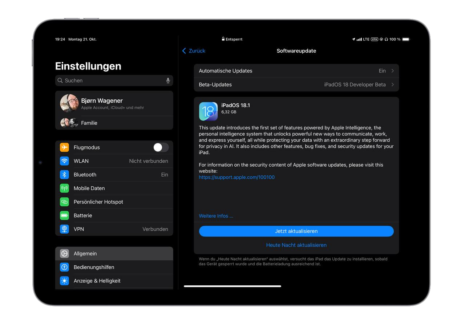This screenshot has height=325, width=465.
Task: Tap the cellular signal bars indicator
Action: (x=359, y=39)
